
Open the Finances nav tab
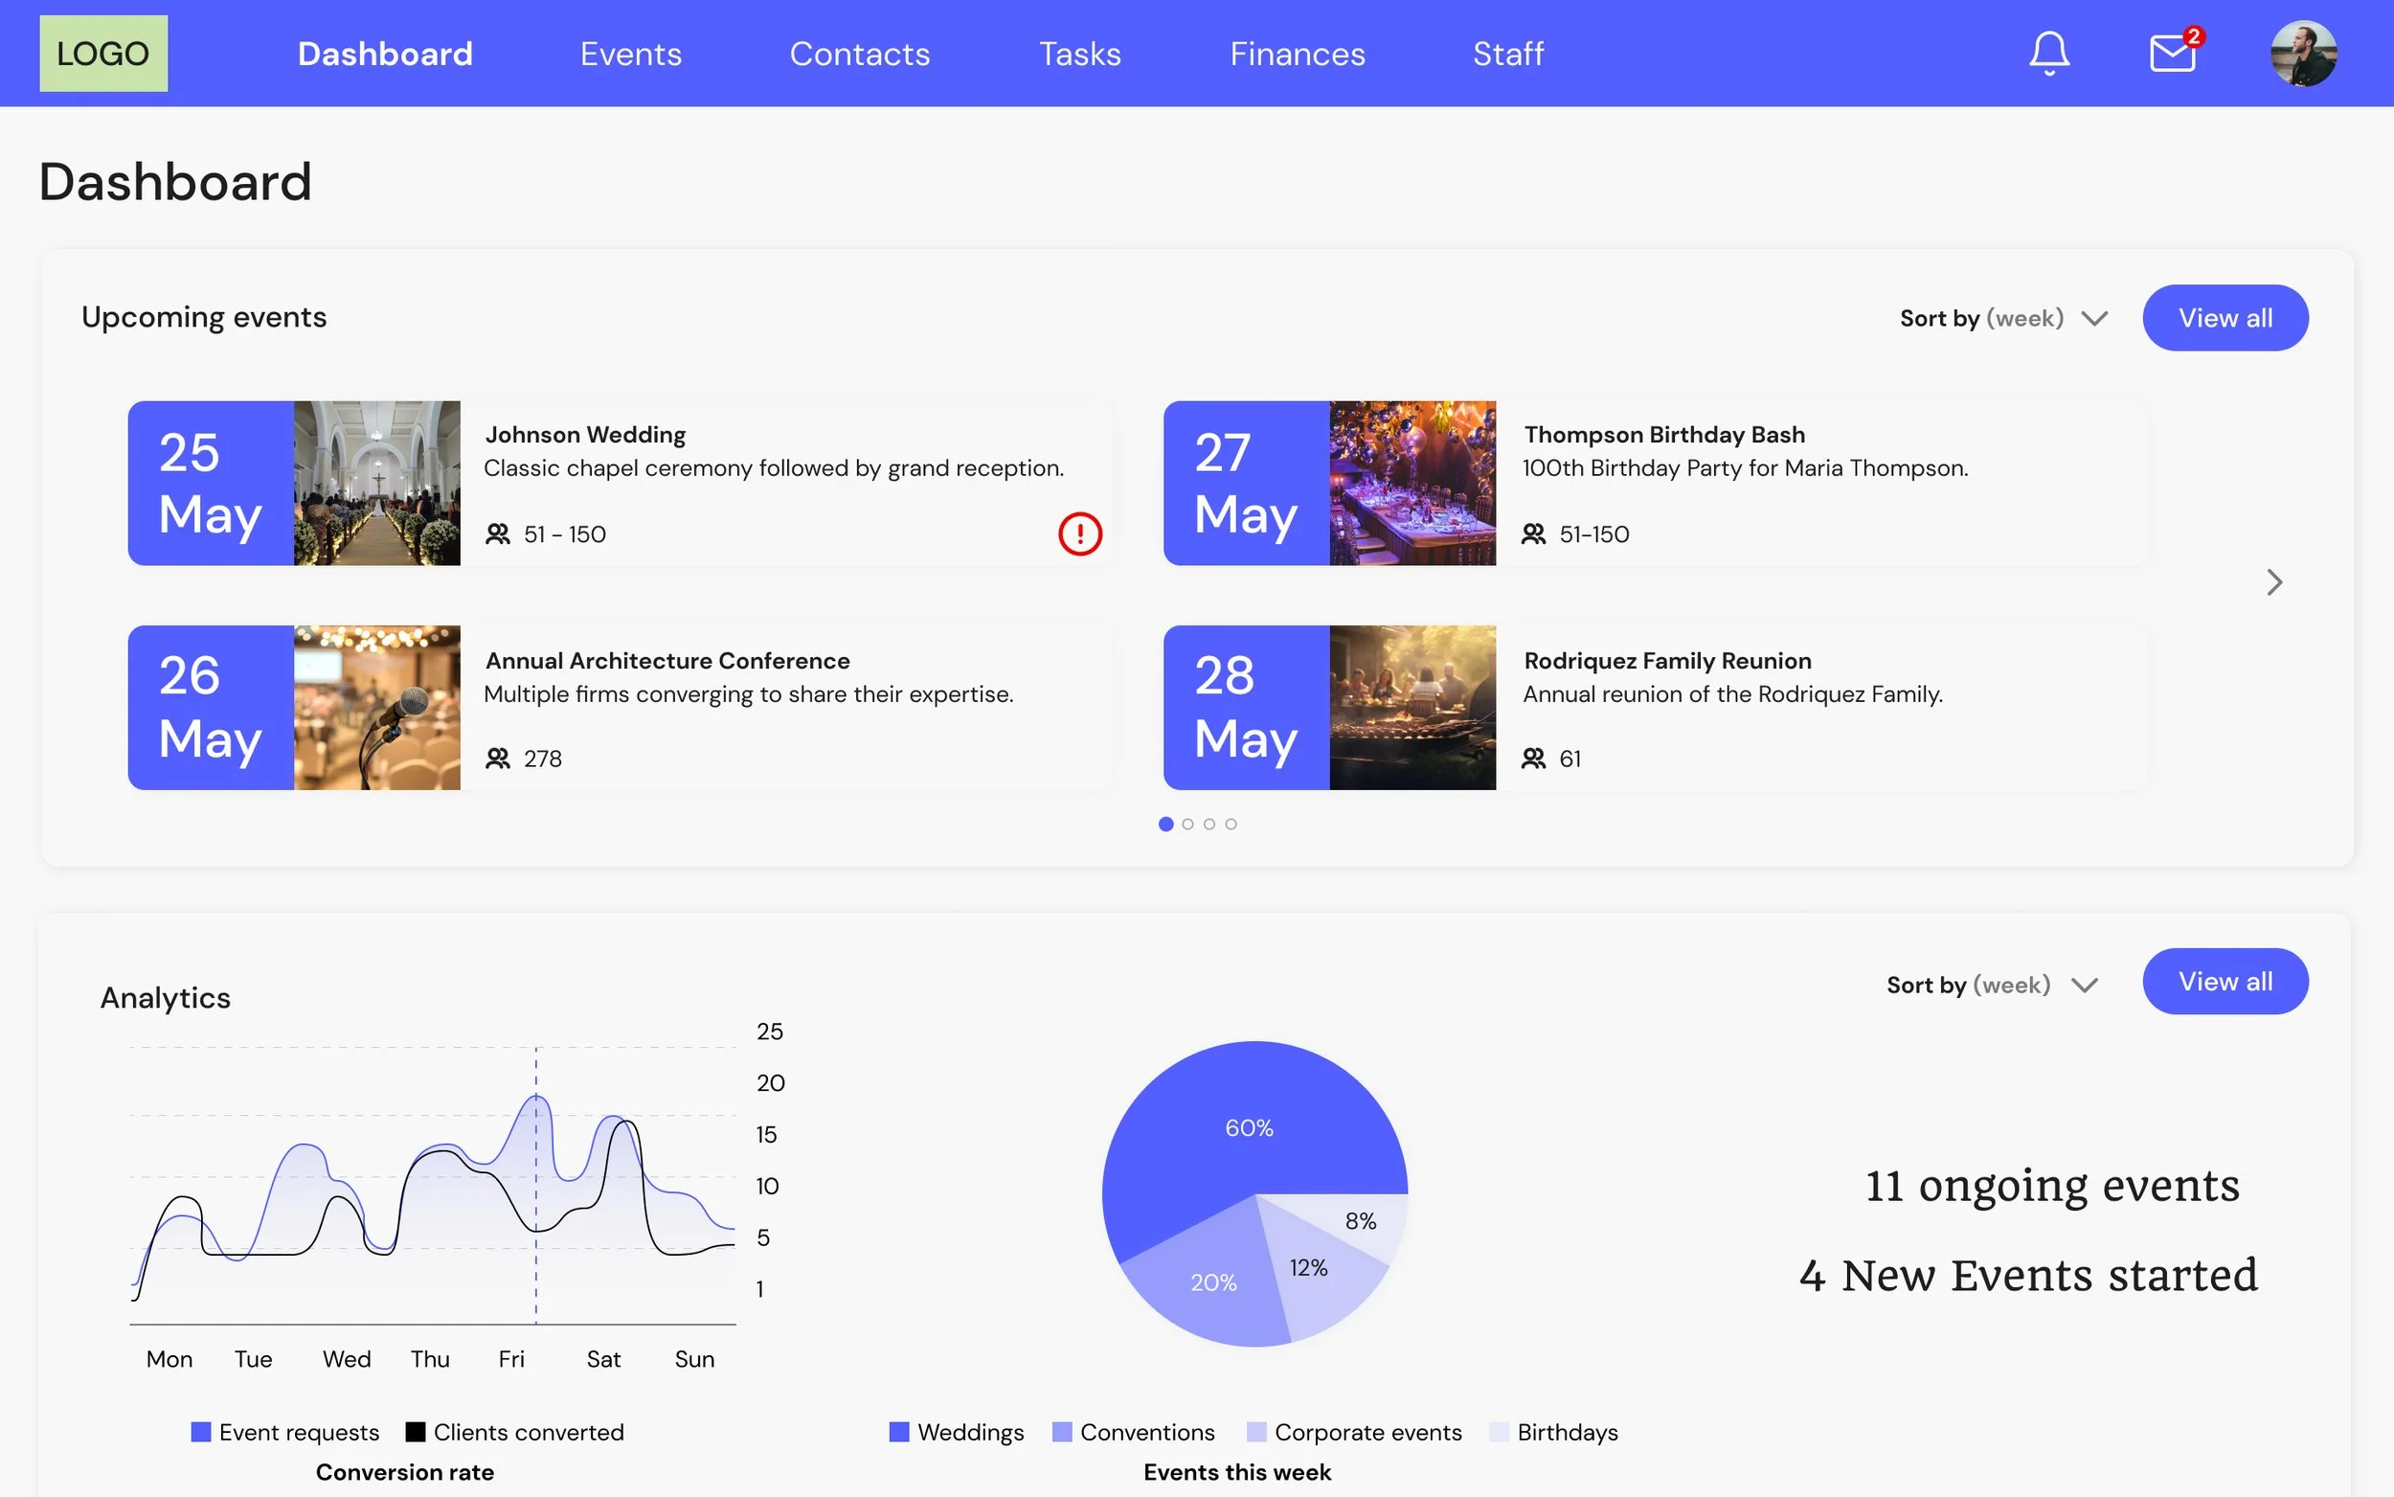pos(1297,54)
